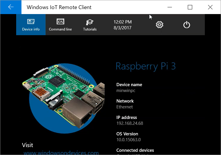Open settings with the gear icon
Screen dimensions: 221x155
coord(160,25)
